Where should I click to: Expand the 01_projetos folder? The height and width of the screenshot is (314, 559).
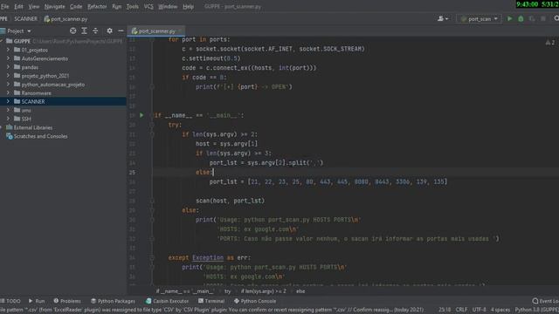point(8,50)
